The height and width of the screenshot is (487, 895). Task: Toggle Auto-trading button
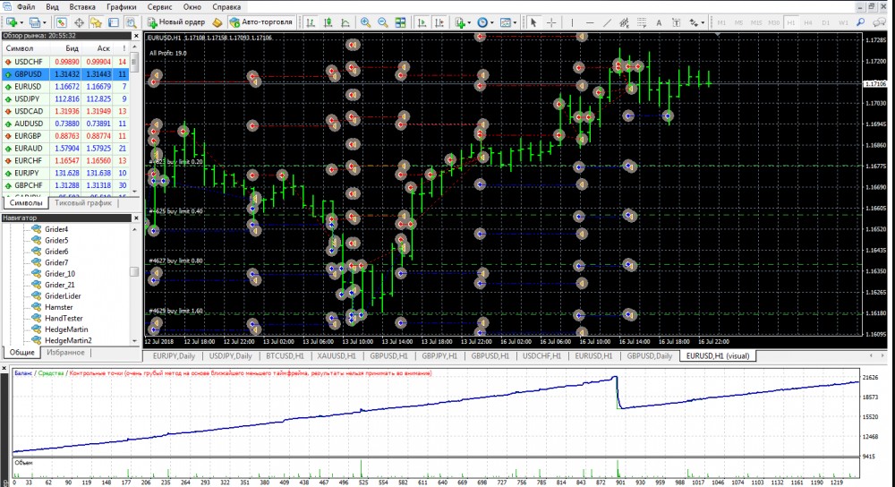(x=260, y=22)
